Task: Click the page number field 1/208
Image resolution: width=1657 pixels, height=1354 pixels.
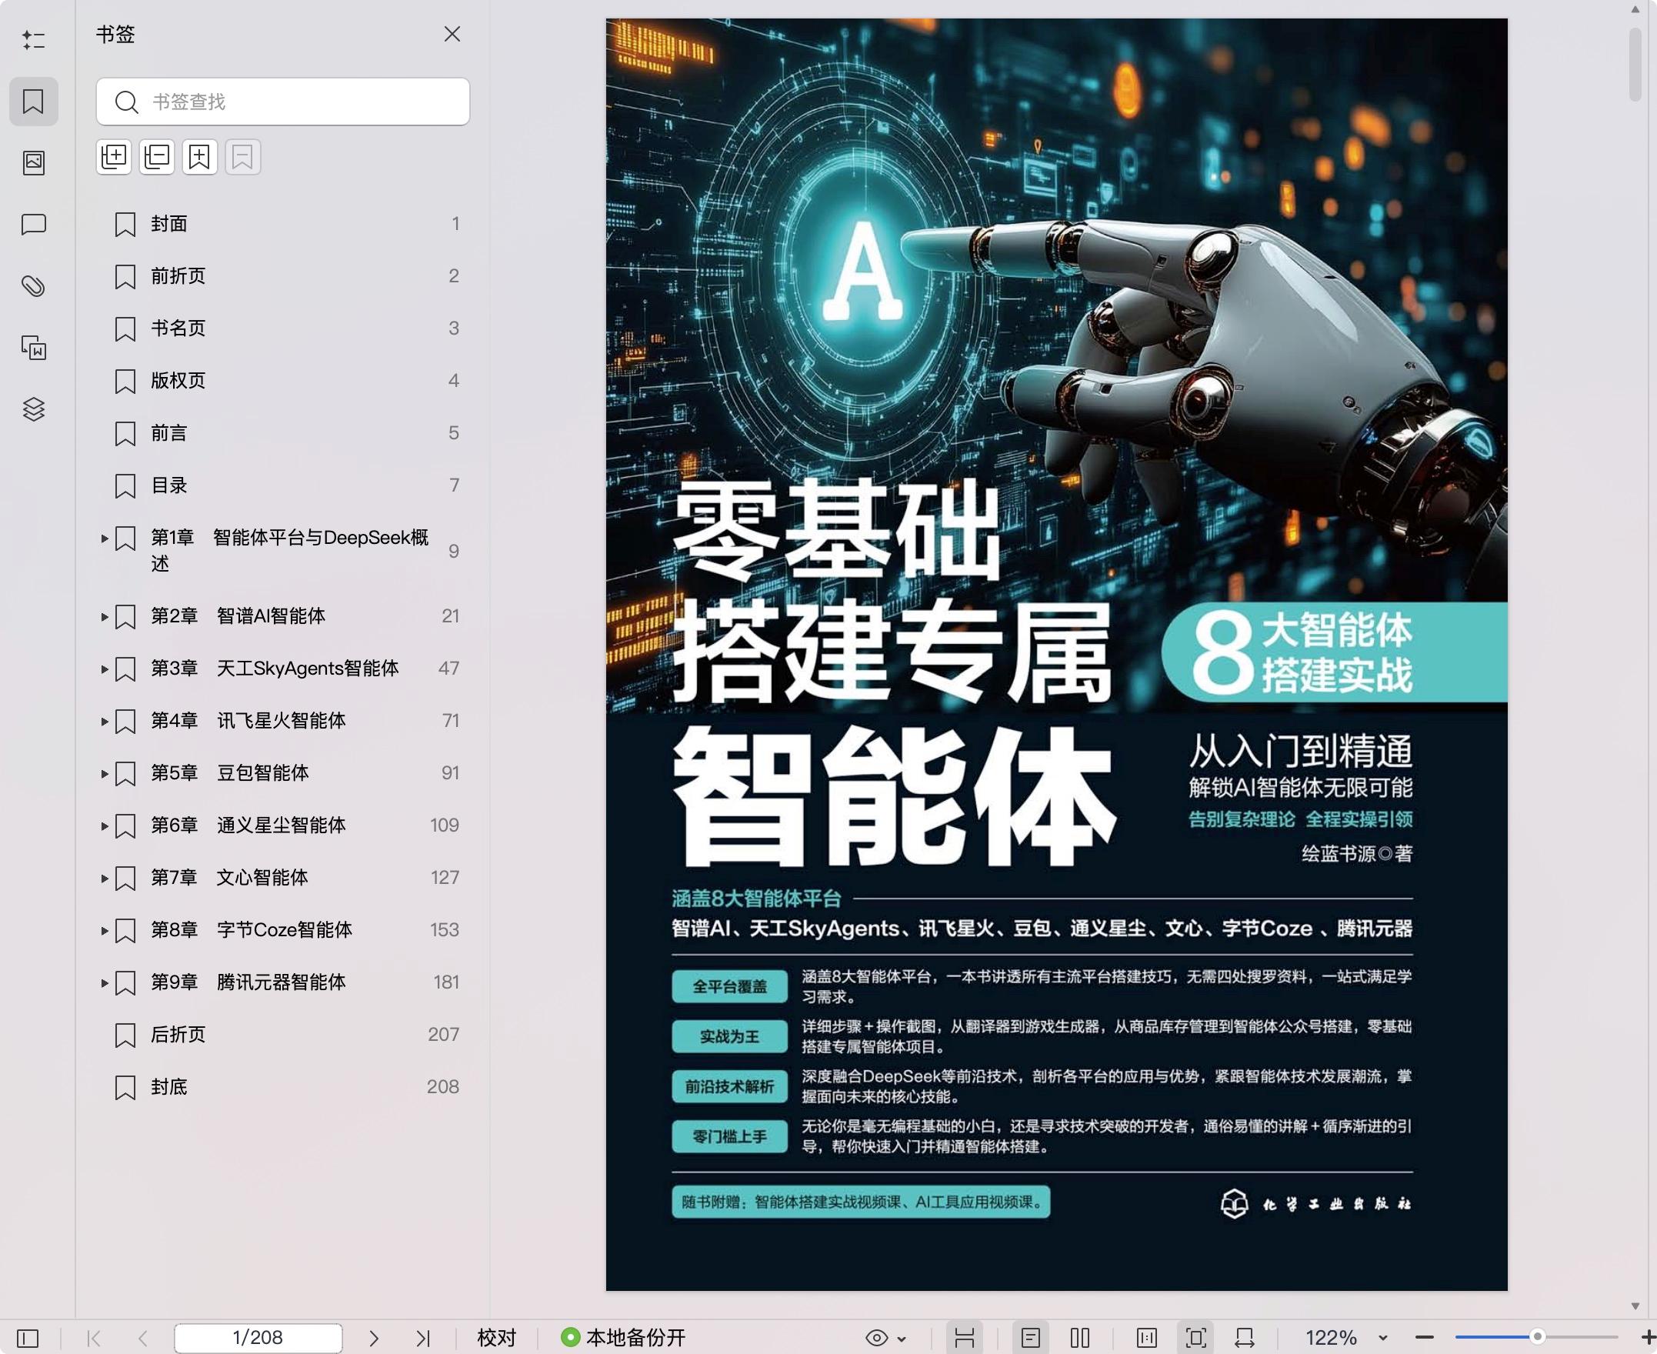Action: 258,1338
